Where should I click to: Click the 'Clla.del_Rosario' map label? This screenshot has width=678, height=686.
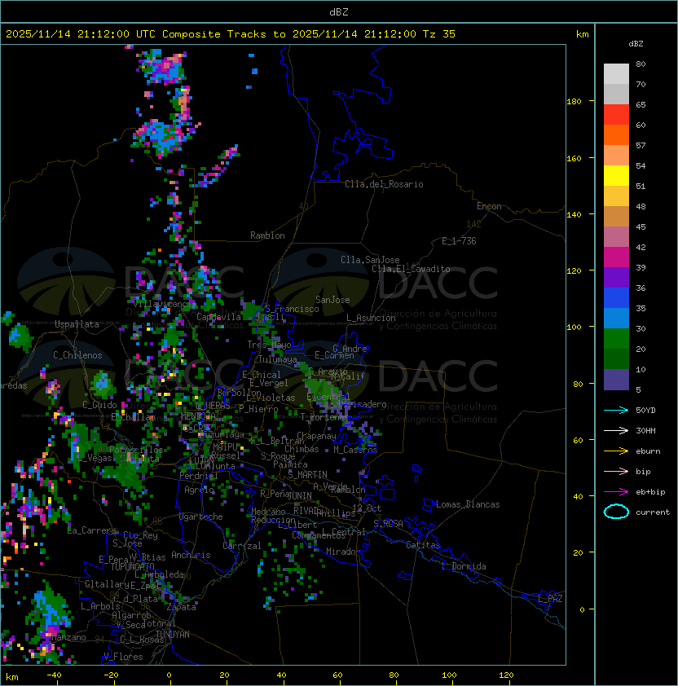384,184
